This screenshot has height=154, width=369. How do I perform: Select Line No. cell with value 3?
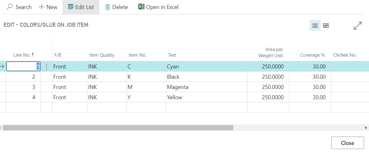pyautogui.click(x=23, y=87)
